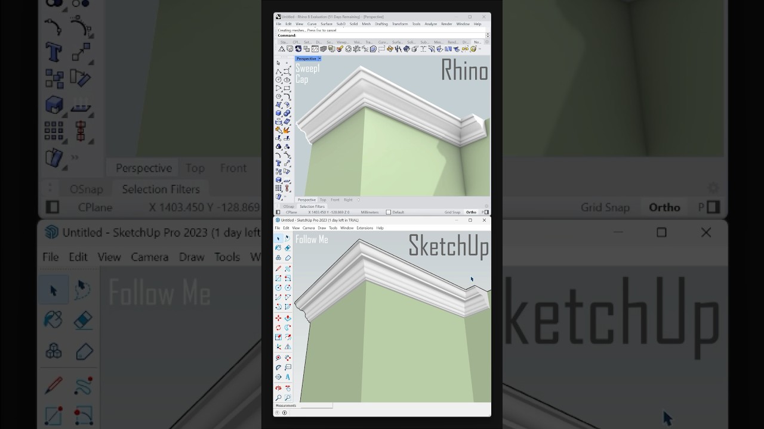Open the Rhino toolbar overflow chevron
This screenshot has width=764, height=429.
(x=480, y=48)
